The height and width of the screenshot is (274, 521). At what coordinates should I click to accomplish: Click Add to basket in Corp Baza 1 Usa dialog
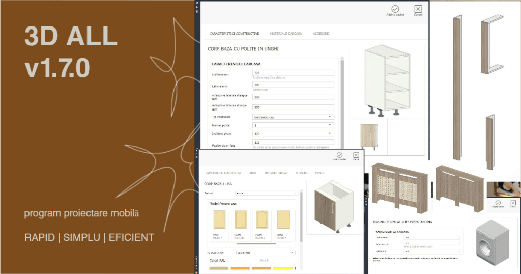coord(339,157)
